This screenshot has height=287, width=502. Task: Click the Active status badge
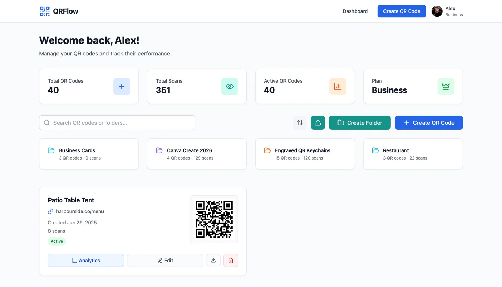point(57,241)
